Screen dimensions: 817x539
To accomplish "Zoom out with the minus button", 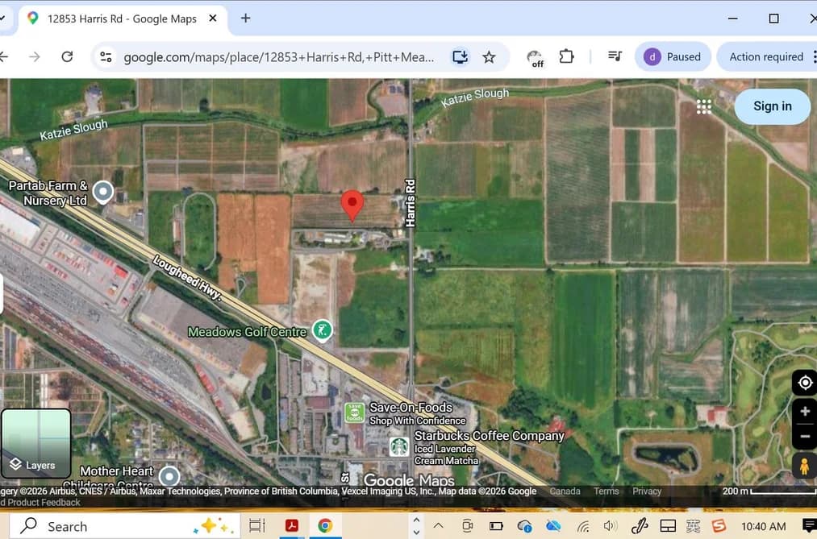I will [x=804, y=436].
